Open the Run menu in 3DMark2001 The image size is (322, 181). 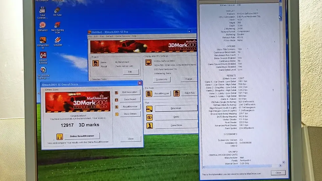(x=102, y=36)
